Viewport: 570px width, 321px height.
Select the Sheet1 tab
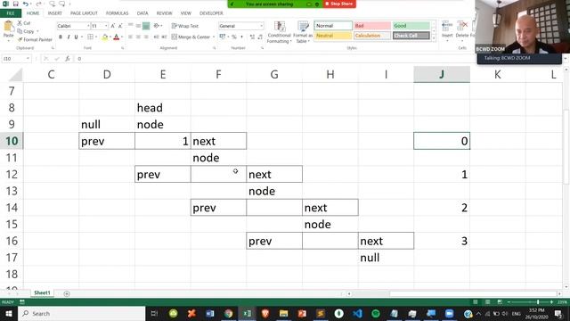click(x=42, y=293)
